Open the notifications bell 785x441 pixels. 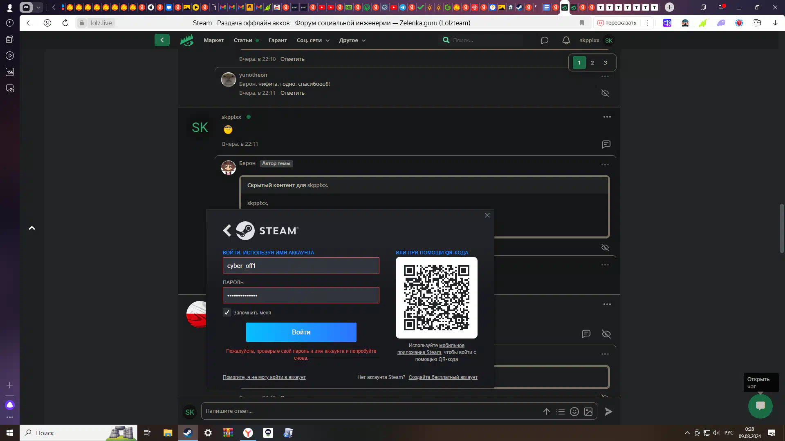click(x=566, y=40)
